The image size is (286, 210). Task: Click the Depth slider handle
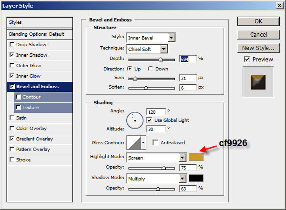pos(161,59)
